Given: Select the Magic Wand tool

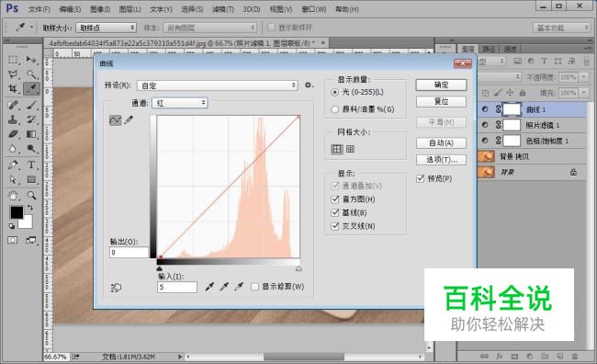Looking at the screenshot, I should click(x=31, y=74).
